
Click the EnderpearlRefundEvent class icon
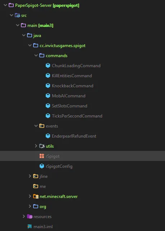coord(48,136)
